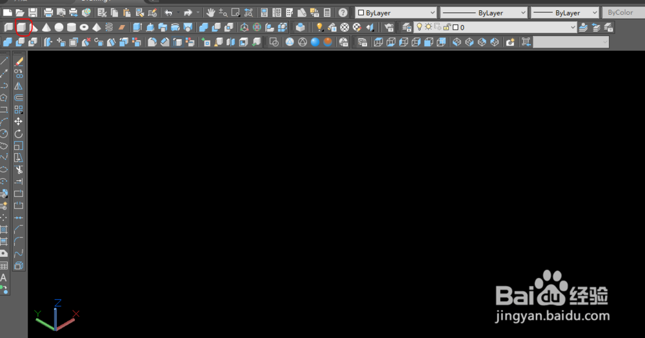
Task: Click the calculator icon
Action: click(327, 13)
